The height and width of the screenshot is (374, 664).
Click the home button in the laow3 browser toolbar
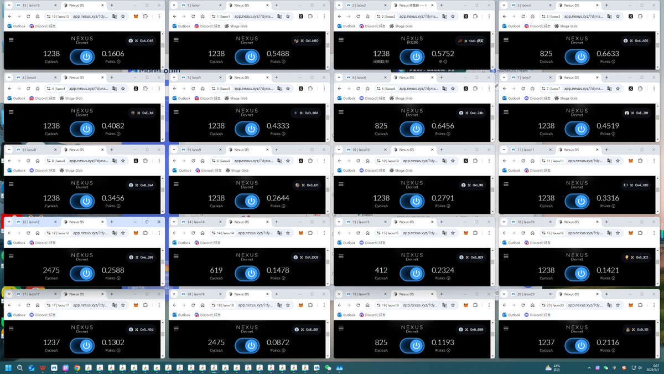click(x=534, y=16)
